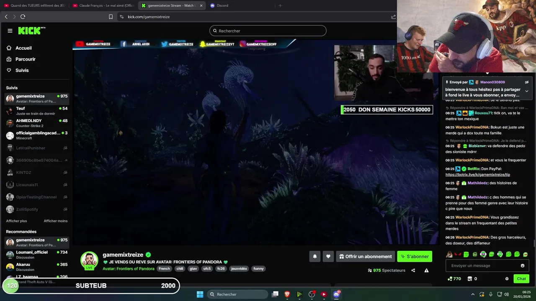Click Offrir un abonnement button
Image resolution: width=536 pixels, height=301 pixels.
[365, 256]
